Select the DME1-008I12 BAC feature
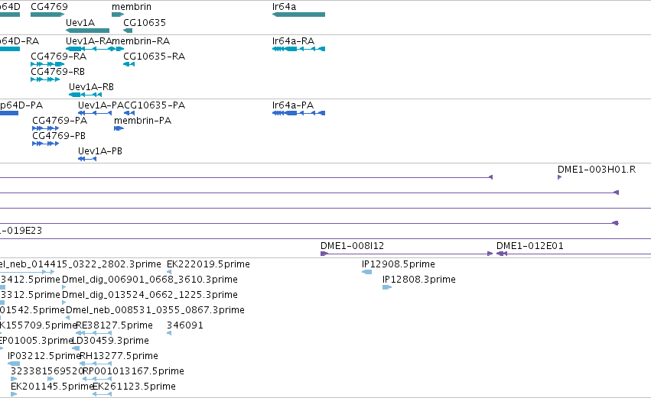This screenshot has width=651, height=398. tap(406, 254)
